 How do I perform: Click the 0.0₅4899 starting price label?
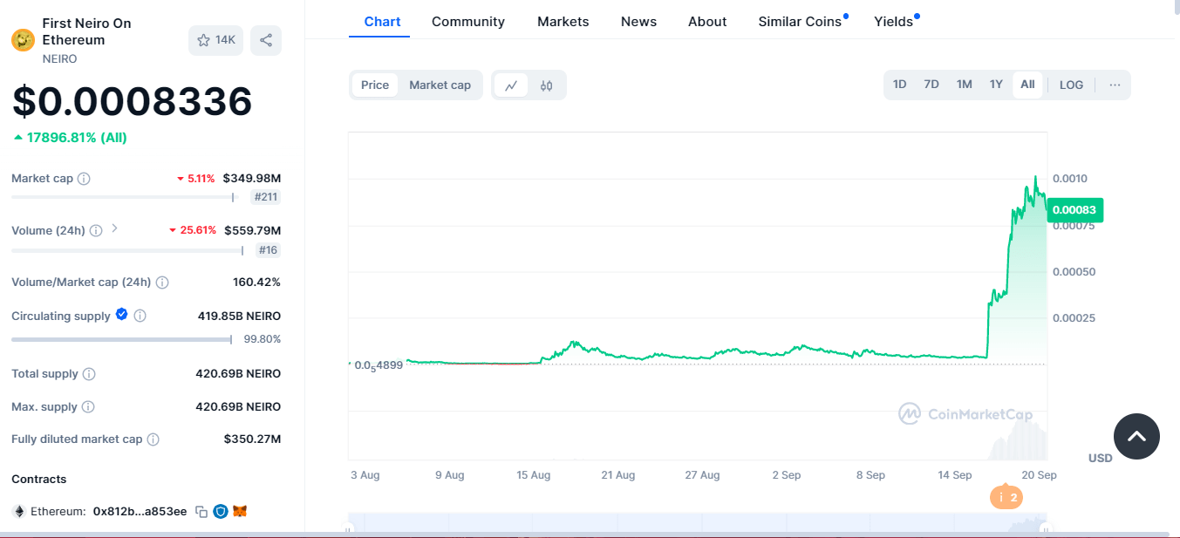(379, 365)
